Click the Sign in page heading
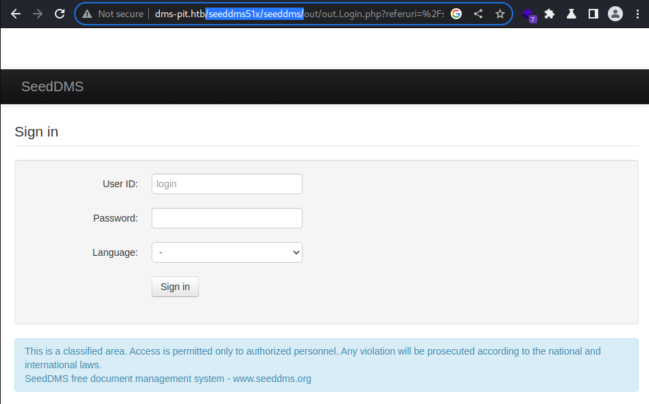649x404 pixels. coord(36,132)
